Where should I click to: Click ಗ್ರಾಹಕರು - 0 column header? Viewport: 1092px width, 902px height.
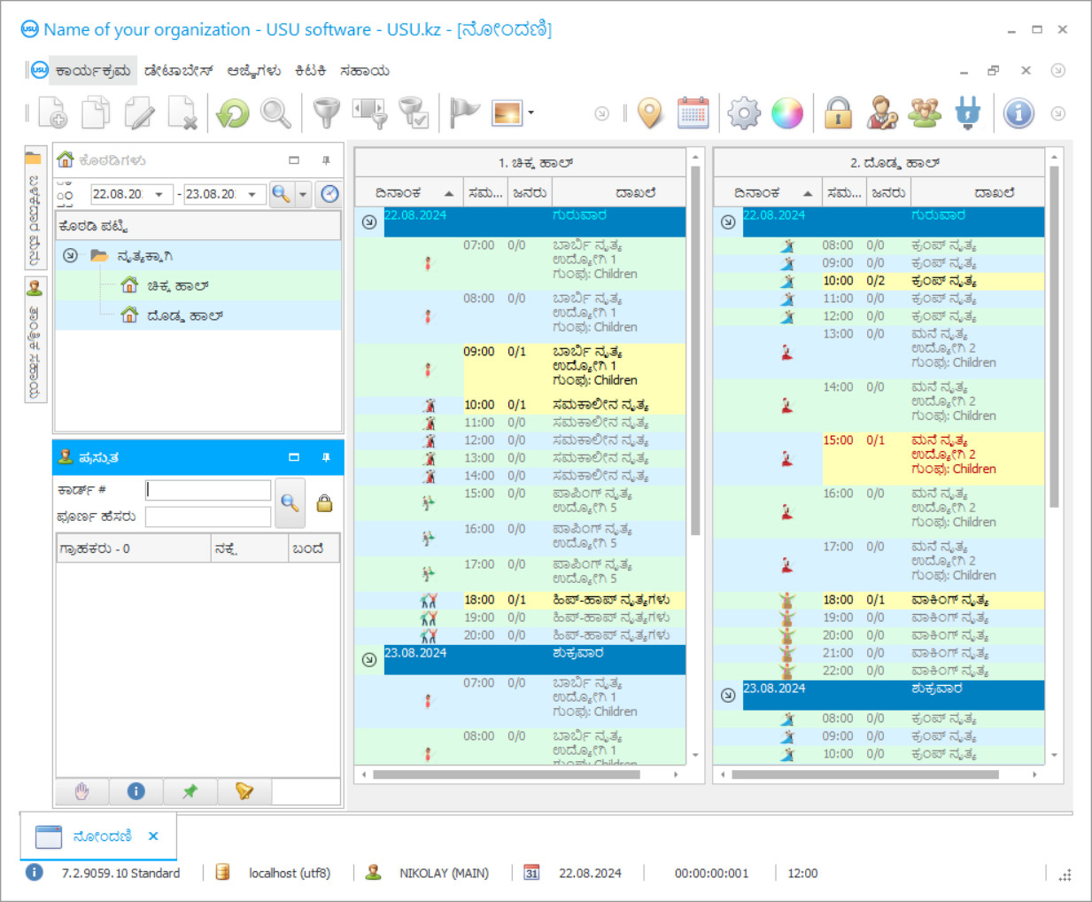pos(134,548)
